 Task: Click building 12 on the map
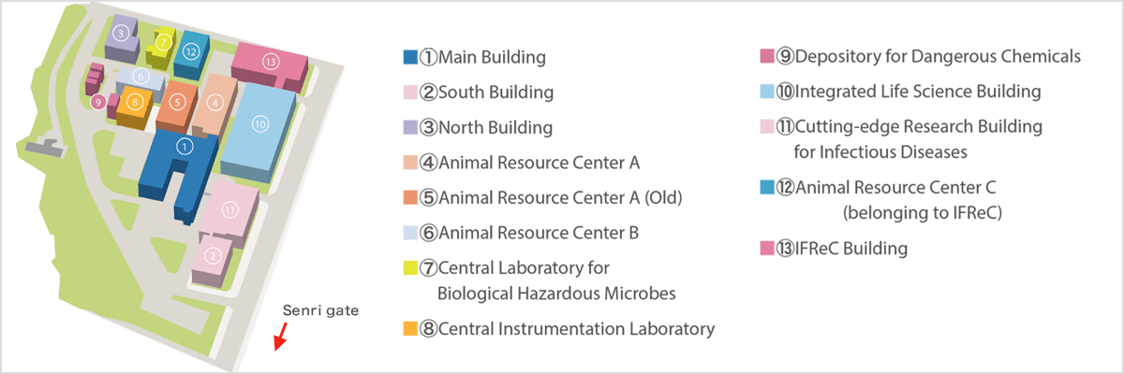[x=190, y=51]
